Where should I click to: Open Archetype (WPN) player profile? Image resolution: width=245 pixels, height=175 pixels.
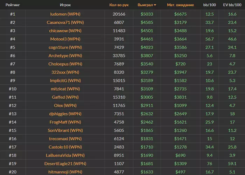[65, 55]
